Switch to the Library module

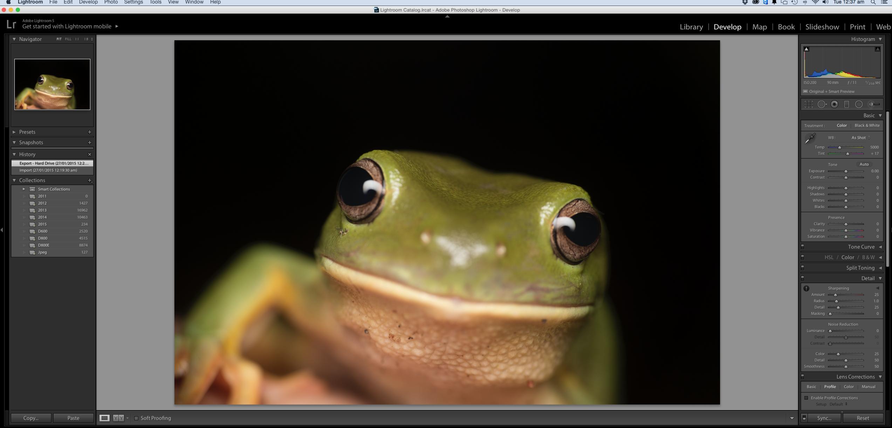click(691, 27)
